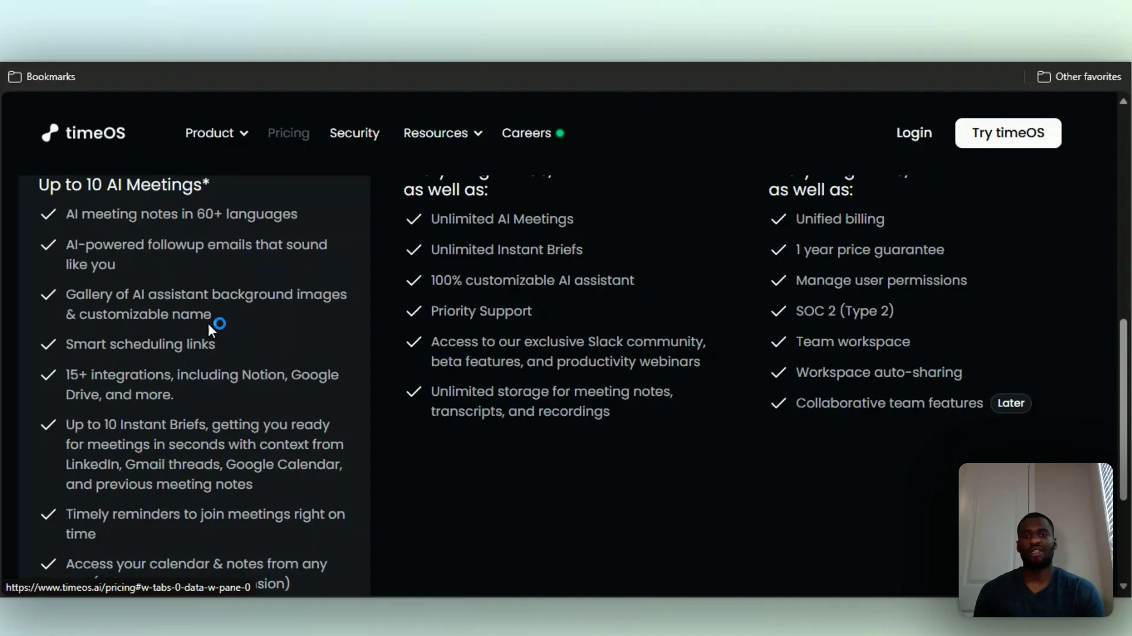The image size is (1132, 636).
Task: Click the timeOS logo icon
Action: pyautogui.click(x=50, y=133)
